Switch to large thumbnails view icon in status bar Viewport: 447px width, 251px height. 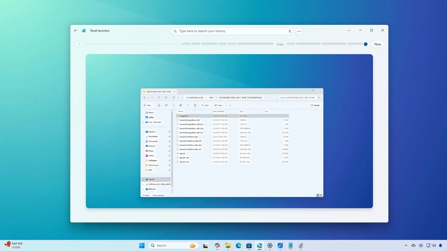(x=321, y=195)
